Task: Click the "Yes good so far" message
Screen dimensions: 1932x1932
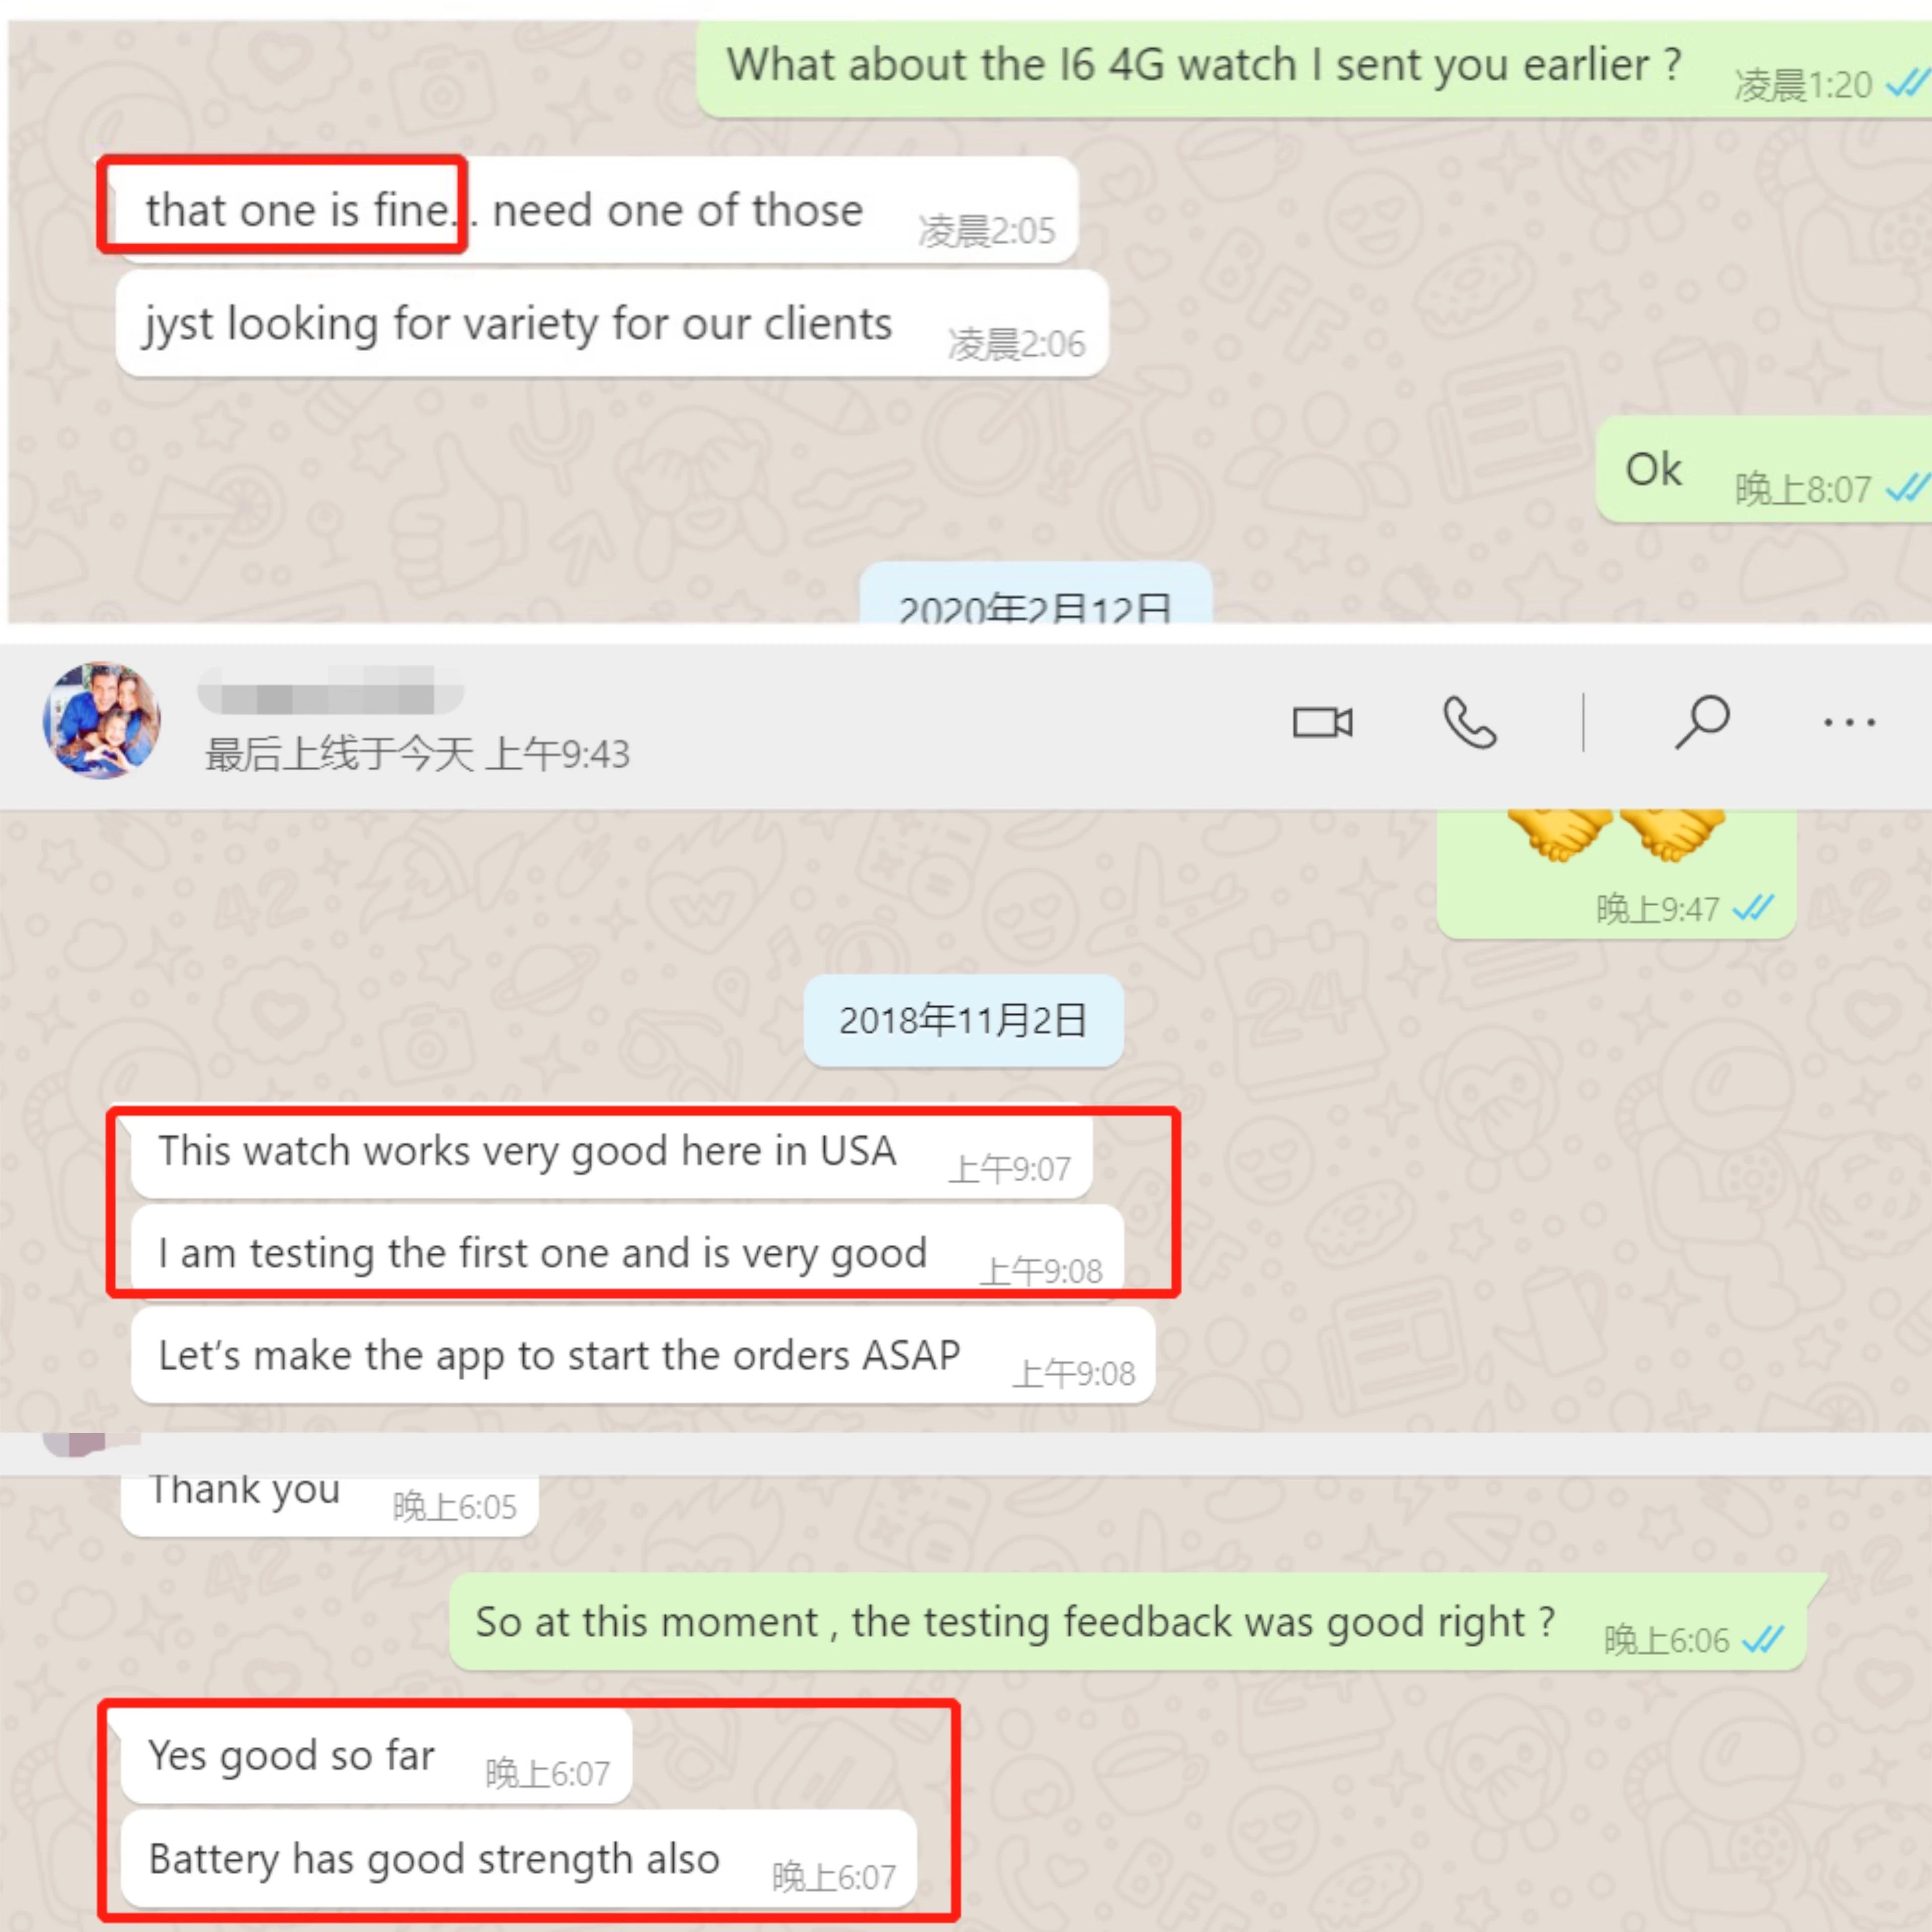Action: click(376, 1756)
